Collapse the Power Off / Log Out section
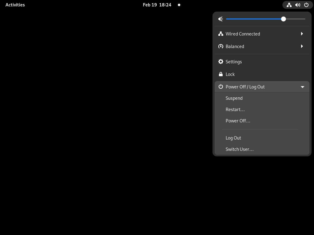The height and width of the screenshot is (235, 314). (262, 87)
